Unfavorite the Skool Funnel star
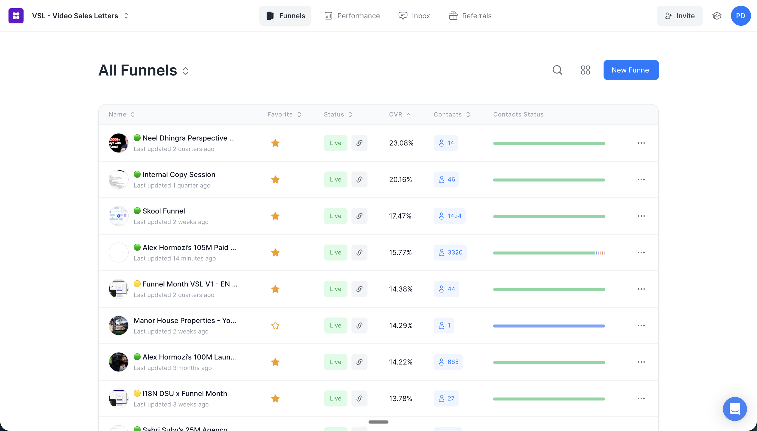757x431 pixels. [x=275, y=216]
